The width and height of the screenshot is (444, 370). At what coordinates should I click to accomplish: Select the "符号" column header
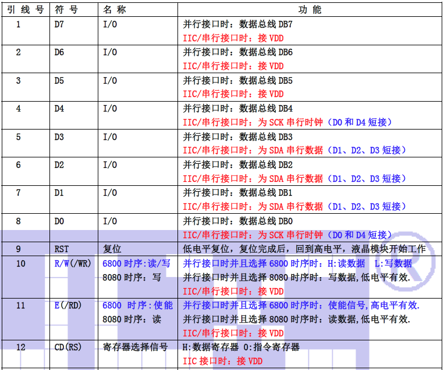[68, 10]
